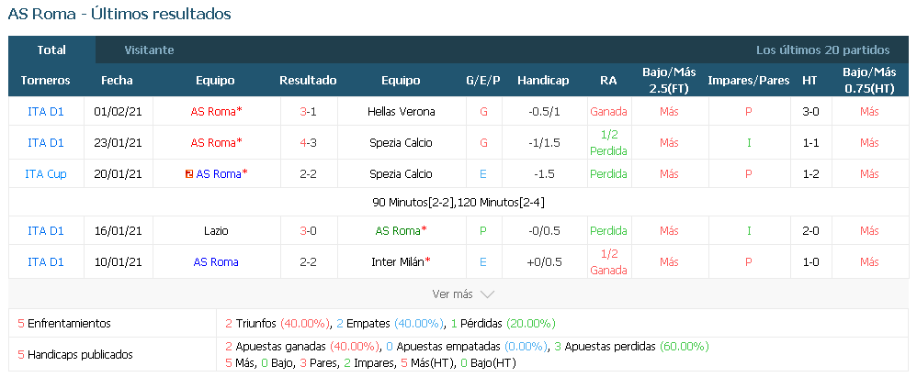Switch to the Visitante tab
Image resolution: width=917 pixels, height=377 pixels.
[x=149, y=50]
